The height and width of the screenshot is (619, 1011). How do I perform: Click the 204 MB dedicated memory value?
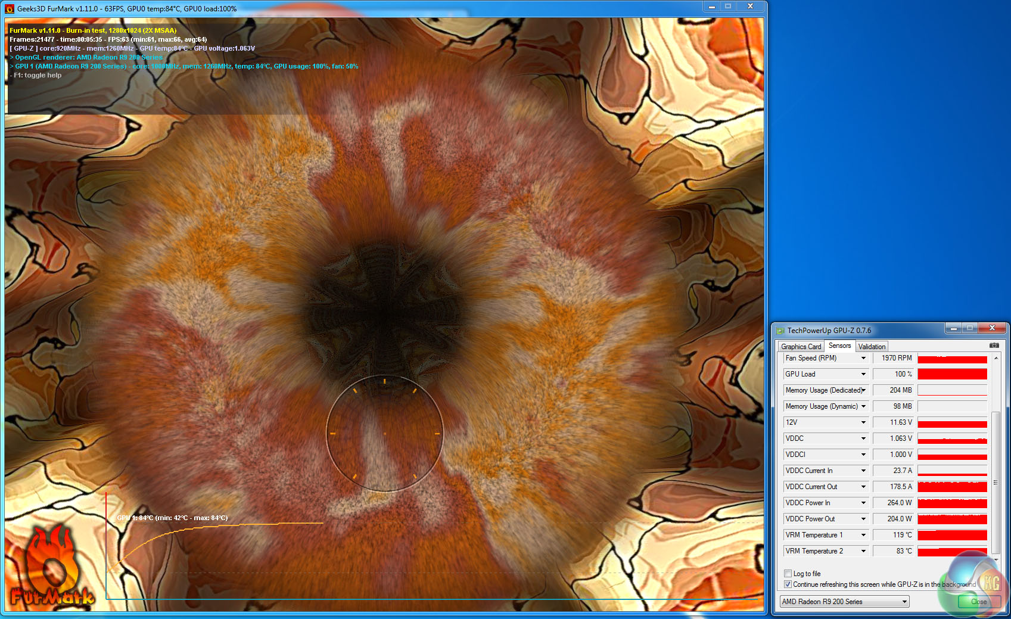(893, 390)
